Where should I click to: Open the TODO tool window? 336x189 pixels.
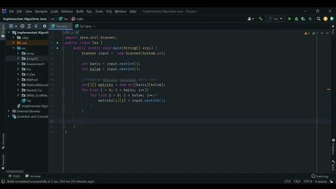point(14,176)
